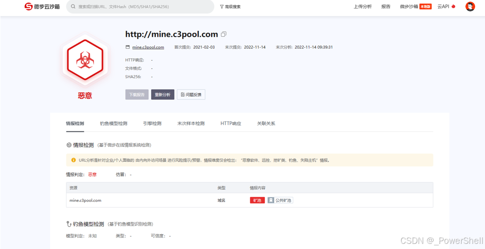Click the window icon beside the domain link
485x249 pixels.
127,47
